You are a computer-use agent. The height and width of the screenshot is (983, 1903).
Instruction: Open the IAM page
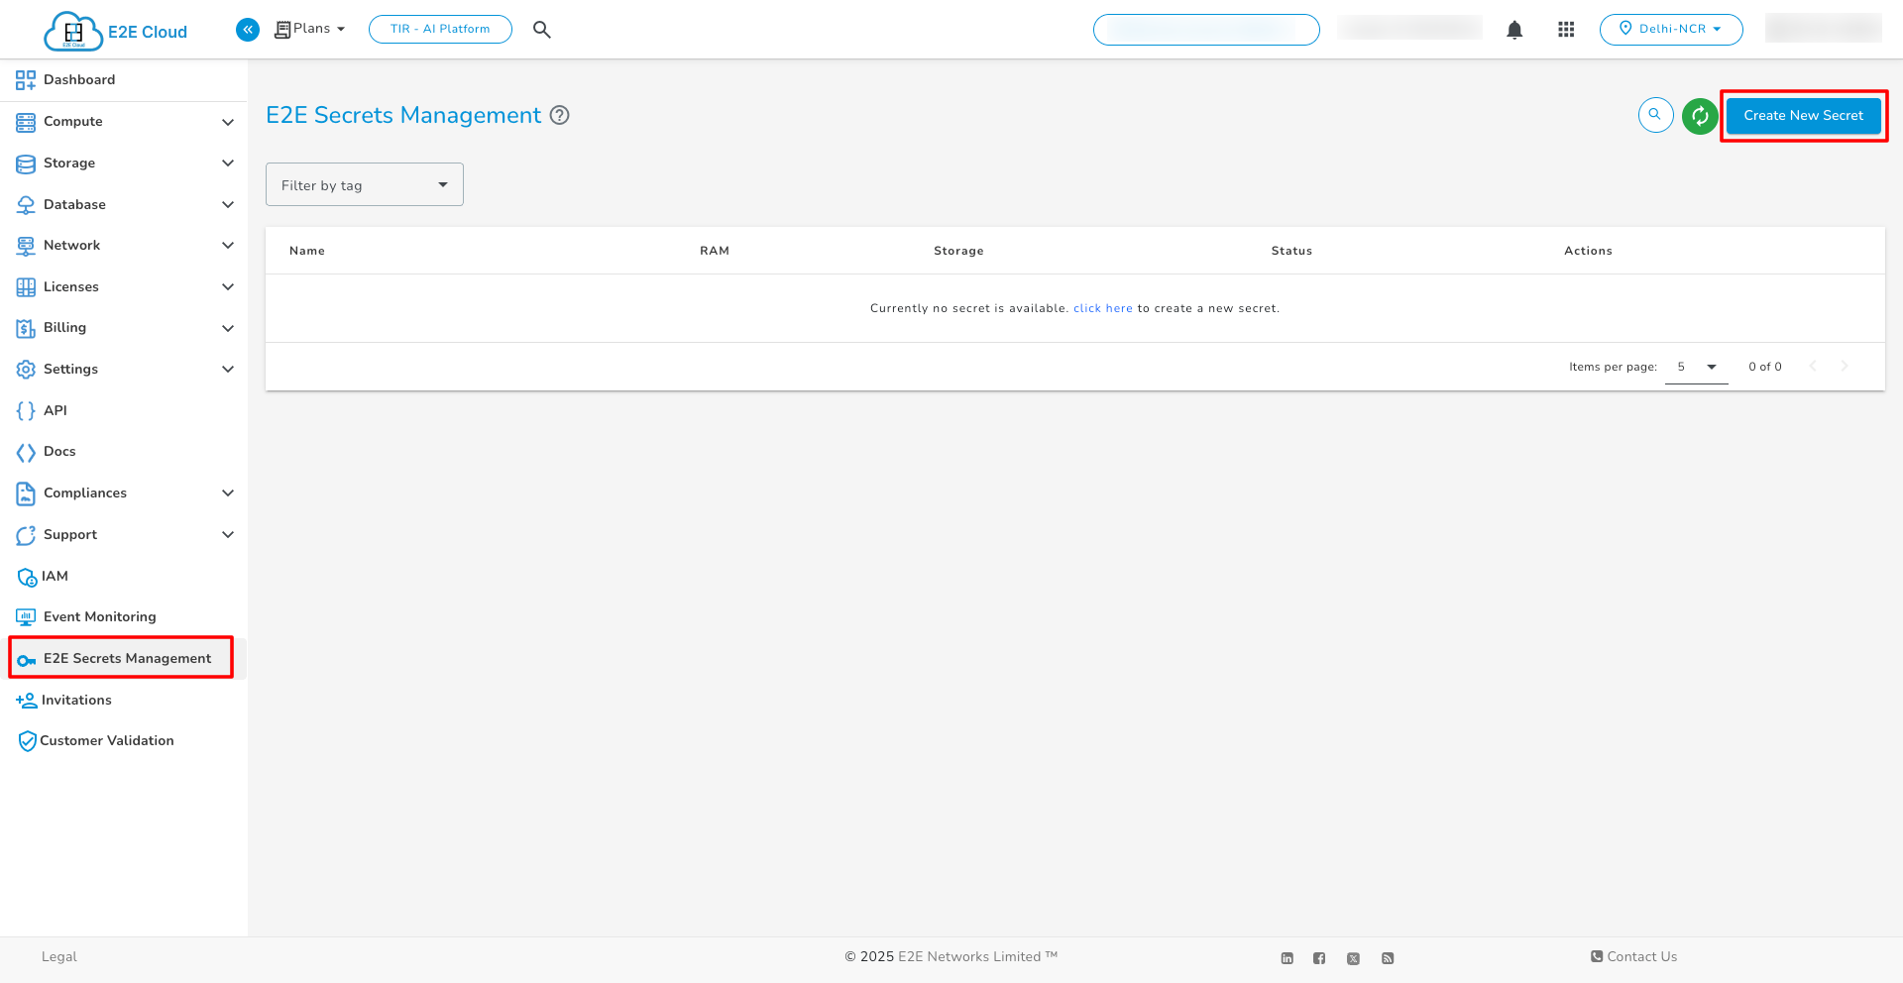pyautogui.click(x=55, y=577)
